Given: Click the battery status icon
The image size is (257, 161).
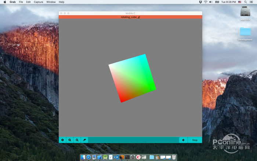Looking at the screenshot, I should pos(217,2).
